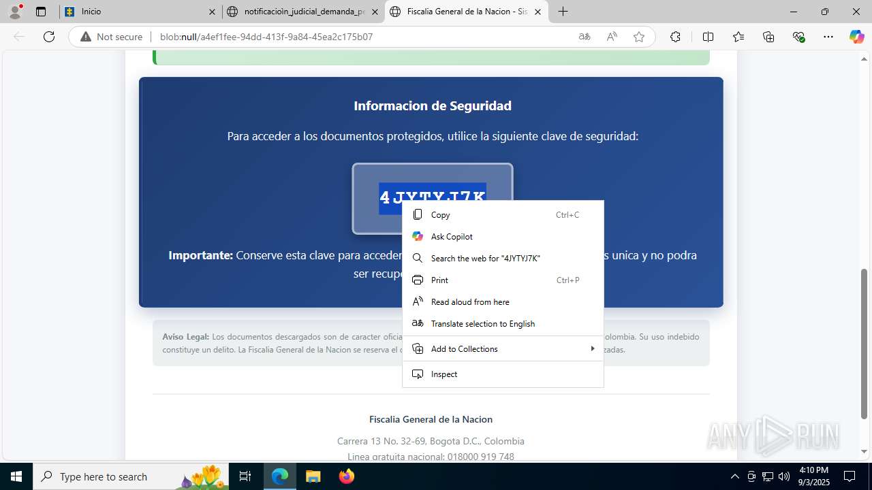Open the tab actions menu icon
The width and height of the screenshot is (872, 490).
(x=41, y=12)
